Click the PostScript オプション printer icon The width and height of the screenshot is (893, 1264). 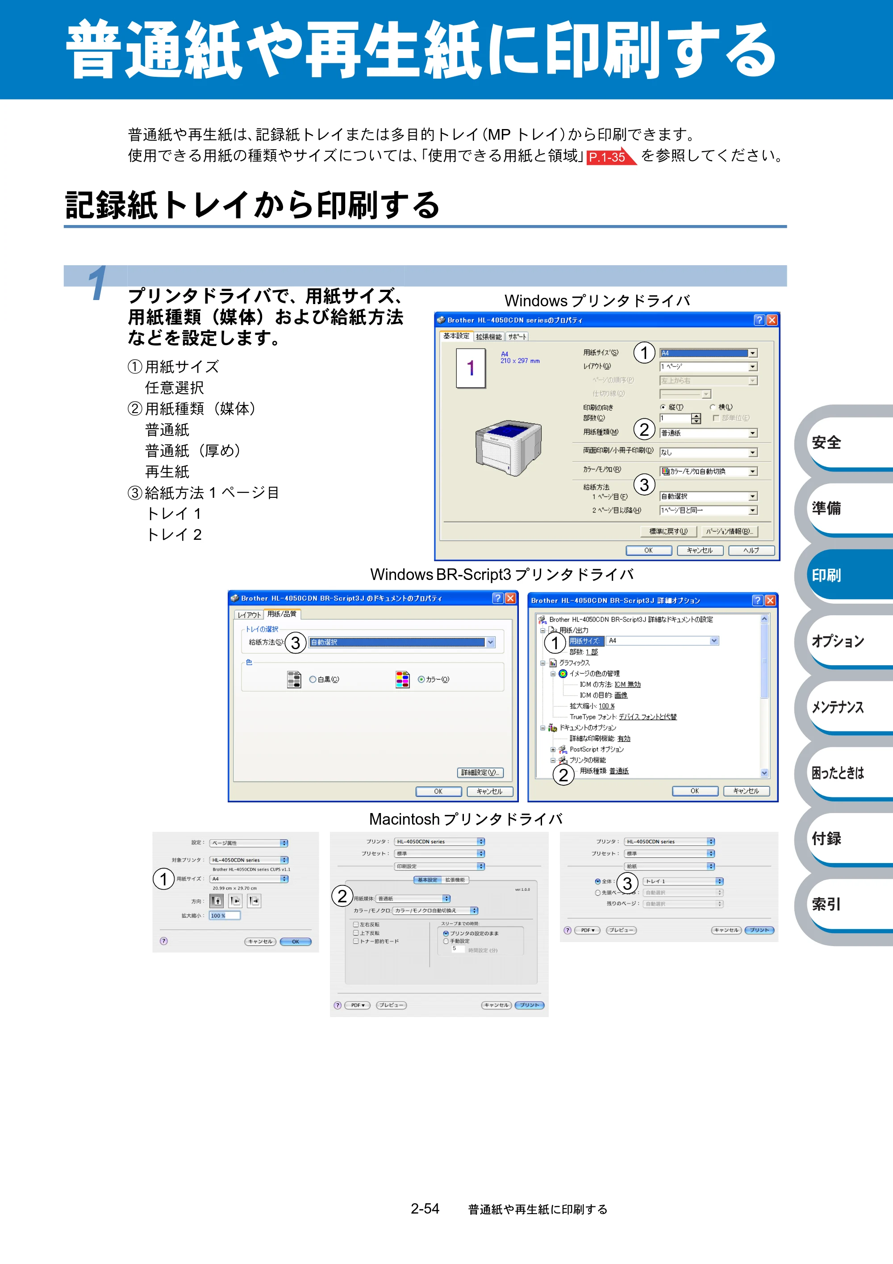563,749
